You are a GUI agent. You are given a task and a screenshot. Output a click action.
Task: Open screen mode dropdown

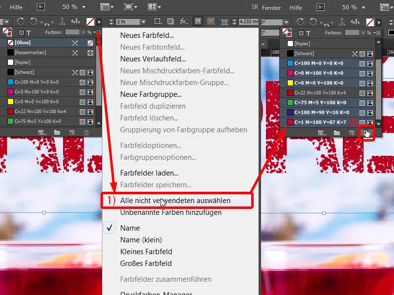pos(131,7)
